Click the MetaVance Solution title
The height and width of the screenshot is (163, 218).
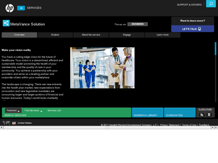28,24
